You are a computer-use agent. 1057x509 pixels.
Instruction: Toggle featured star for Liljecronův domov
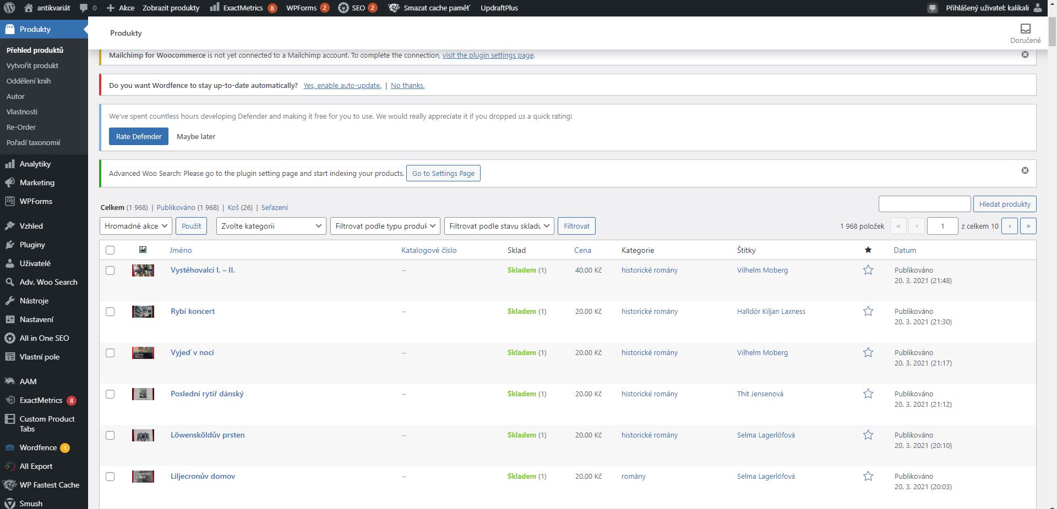(x=868, y=476)
